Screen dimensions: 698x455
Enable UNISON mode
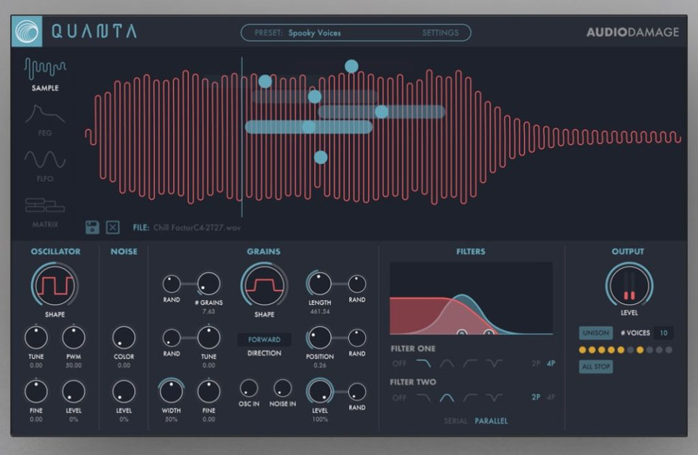pyautogui.click(x=596, y=333)
